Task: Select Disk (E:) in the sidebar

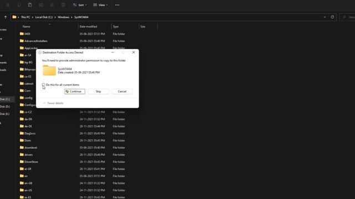Action: pyautogui.click(x=5, y=114)
